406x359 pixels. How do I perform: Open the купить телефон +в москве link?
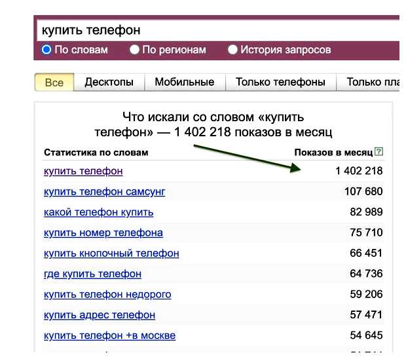click(109, 335)
